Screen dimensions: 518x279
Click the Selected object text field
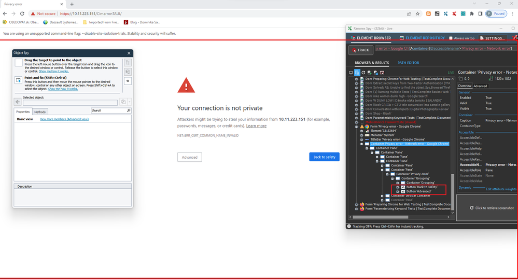(70, 103)
